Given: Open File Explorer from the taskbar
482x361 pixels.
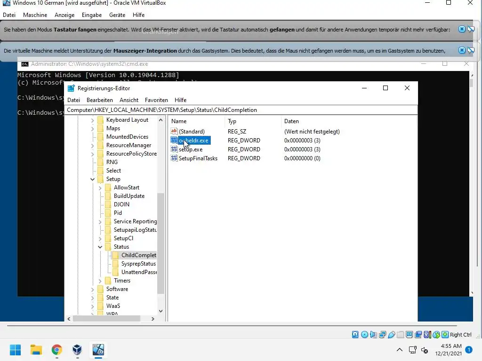Looking at the screenshot, I should 36,350.
